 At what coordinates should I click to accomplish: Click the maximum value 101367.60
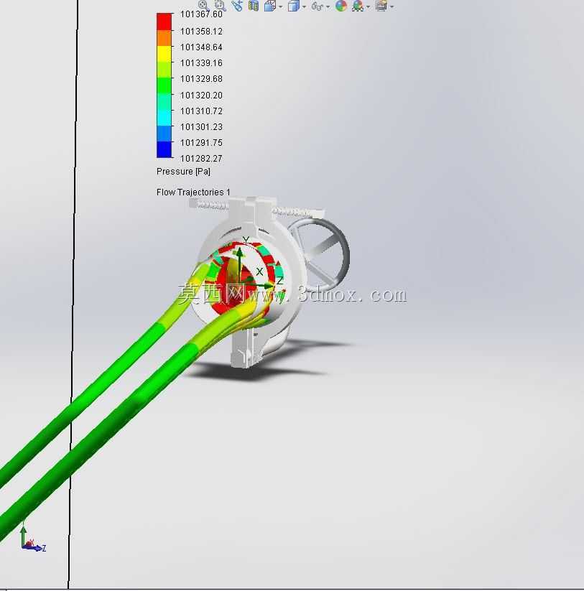[201, 14]
